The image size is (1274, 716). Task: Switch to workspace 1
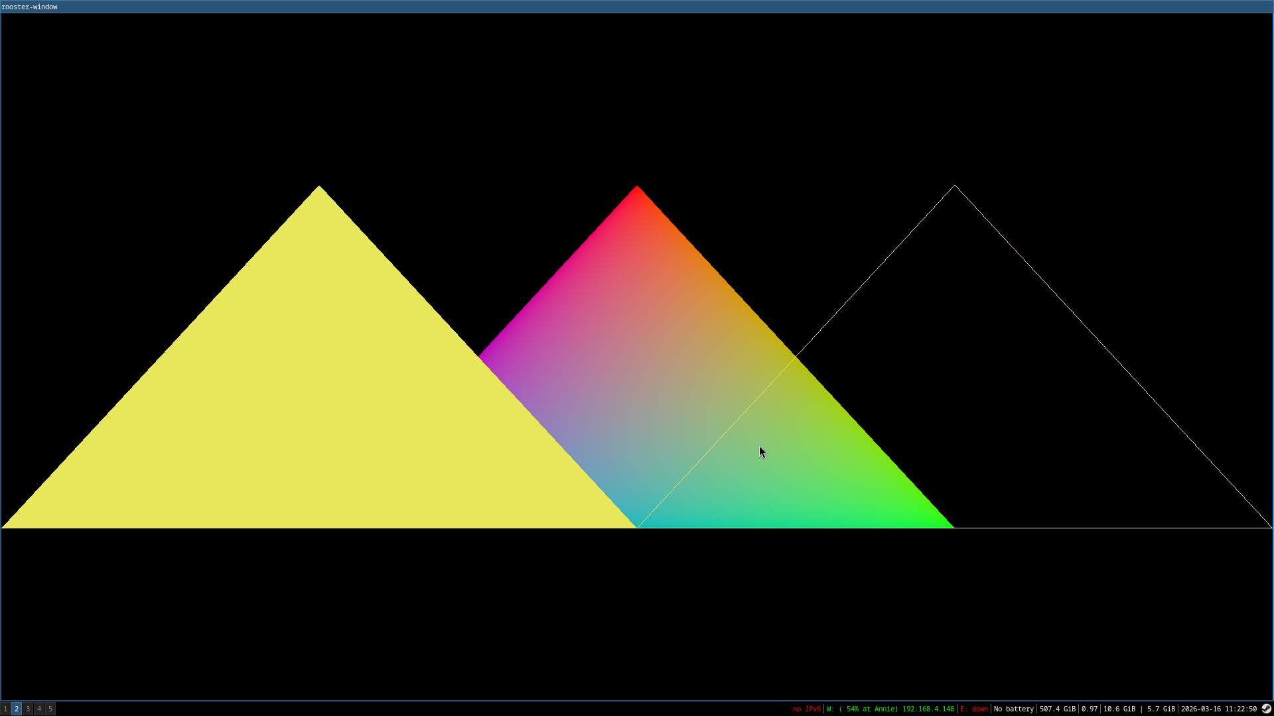point(5,709)
